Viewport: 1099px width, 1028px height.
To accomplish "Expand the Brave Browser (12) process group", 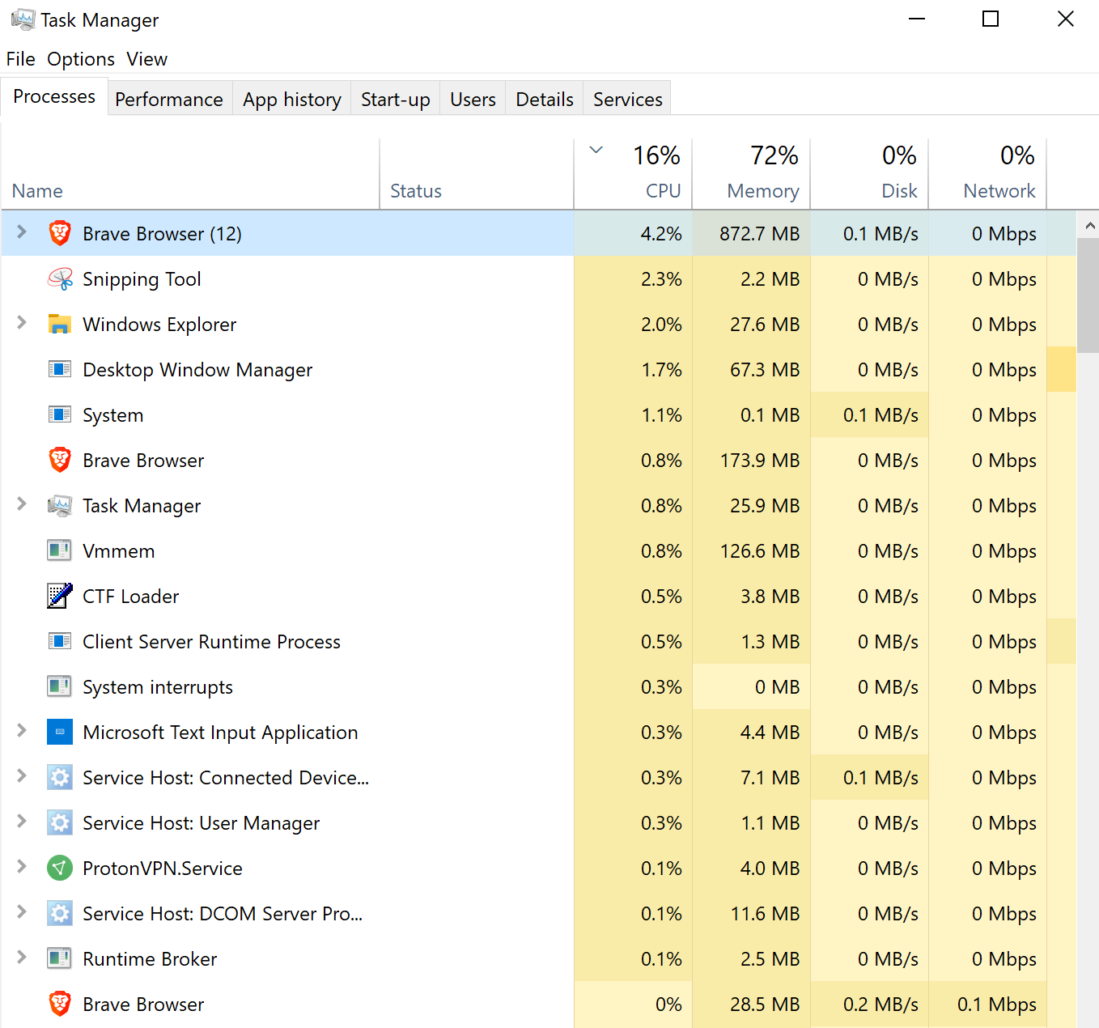I will tap(22, 233).
